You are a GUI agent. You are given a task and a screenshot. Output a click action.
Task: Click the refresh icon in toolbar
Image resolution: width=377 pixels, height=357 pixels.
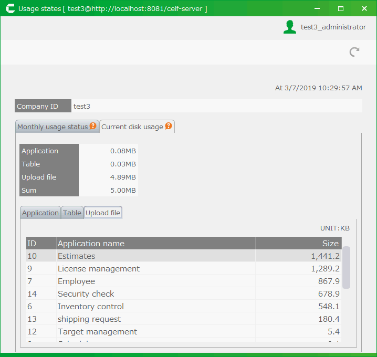(x=354, y=51)
